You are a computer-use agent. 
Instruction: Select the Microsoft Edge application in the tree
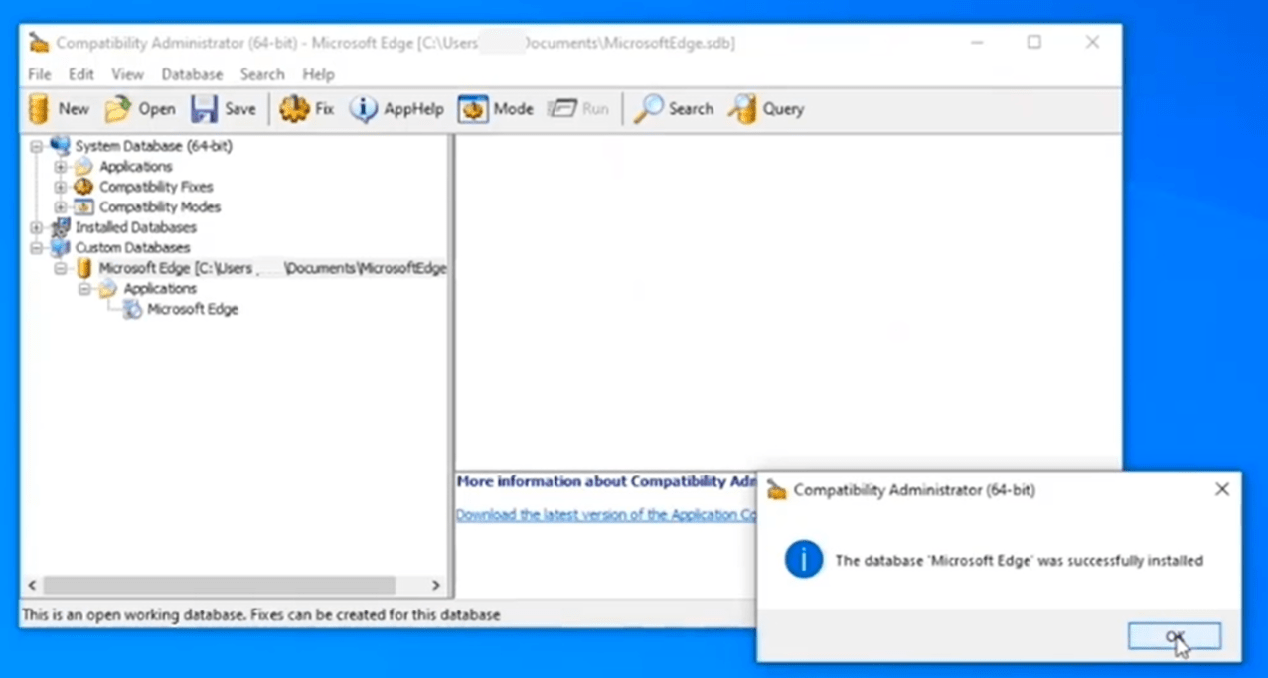coord(192,309)
